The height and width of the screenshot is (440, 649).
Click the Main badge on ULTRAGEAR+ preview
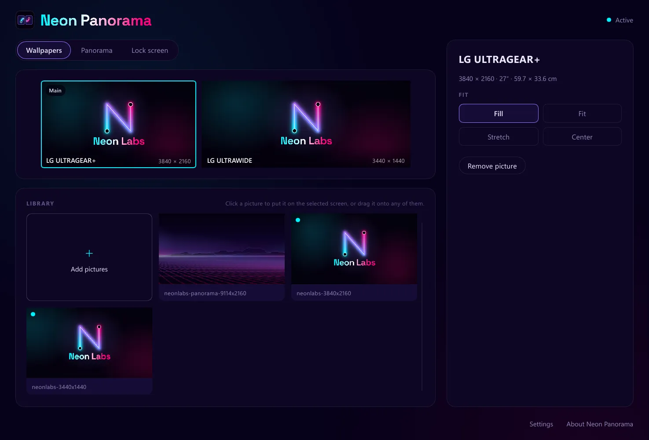pos(55,91)
